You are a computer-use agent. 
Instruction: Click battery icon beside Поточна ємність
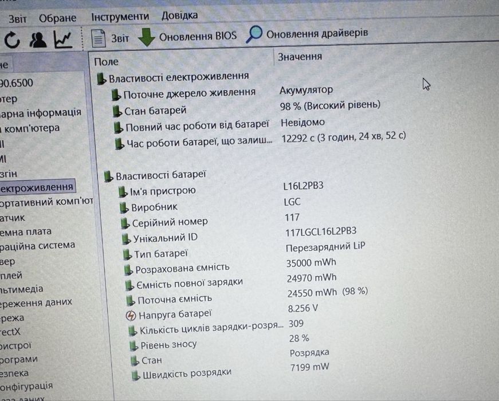click(130, 300)
